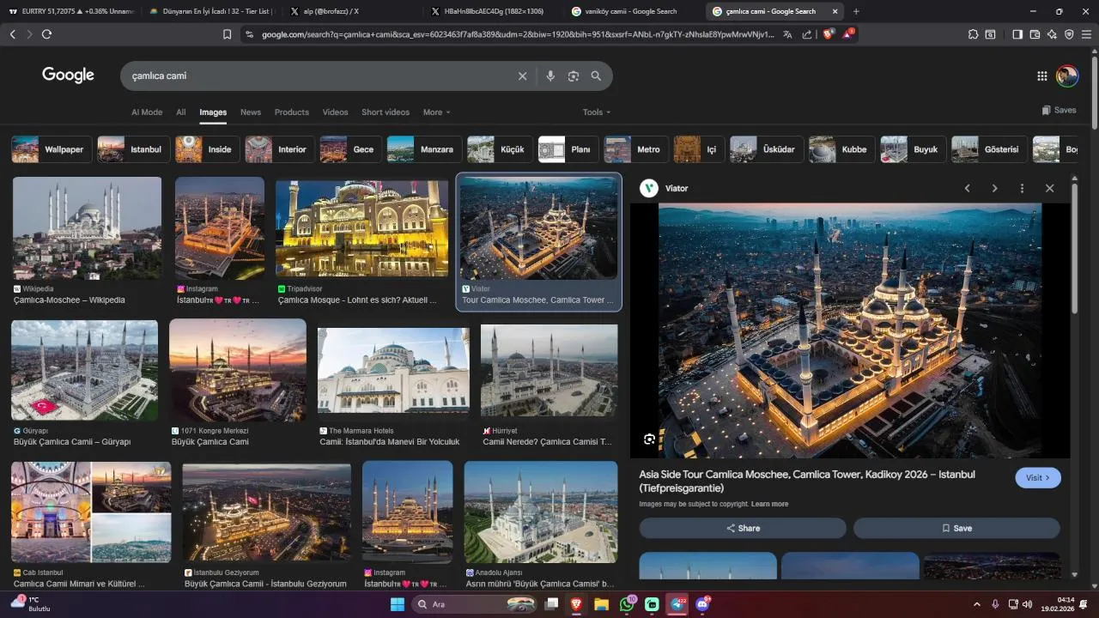Filter images by Metro chip
The width and height of the screenshot is (1099, 618).
tap(635, 149)
